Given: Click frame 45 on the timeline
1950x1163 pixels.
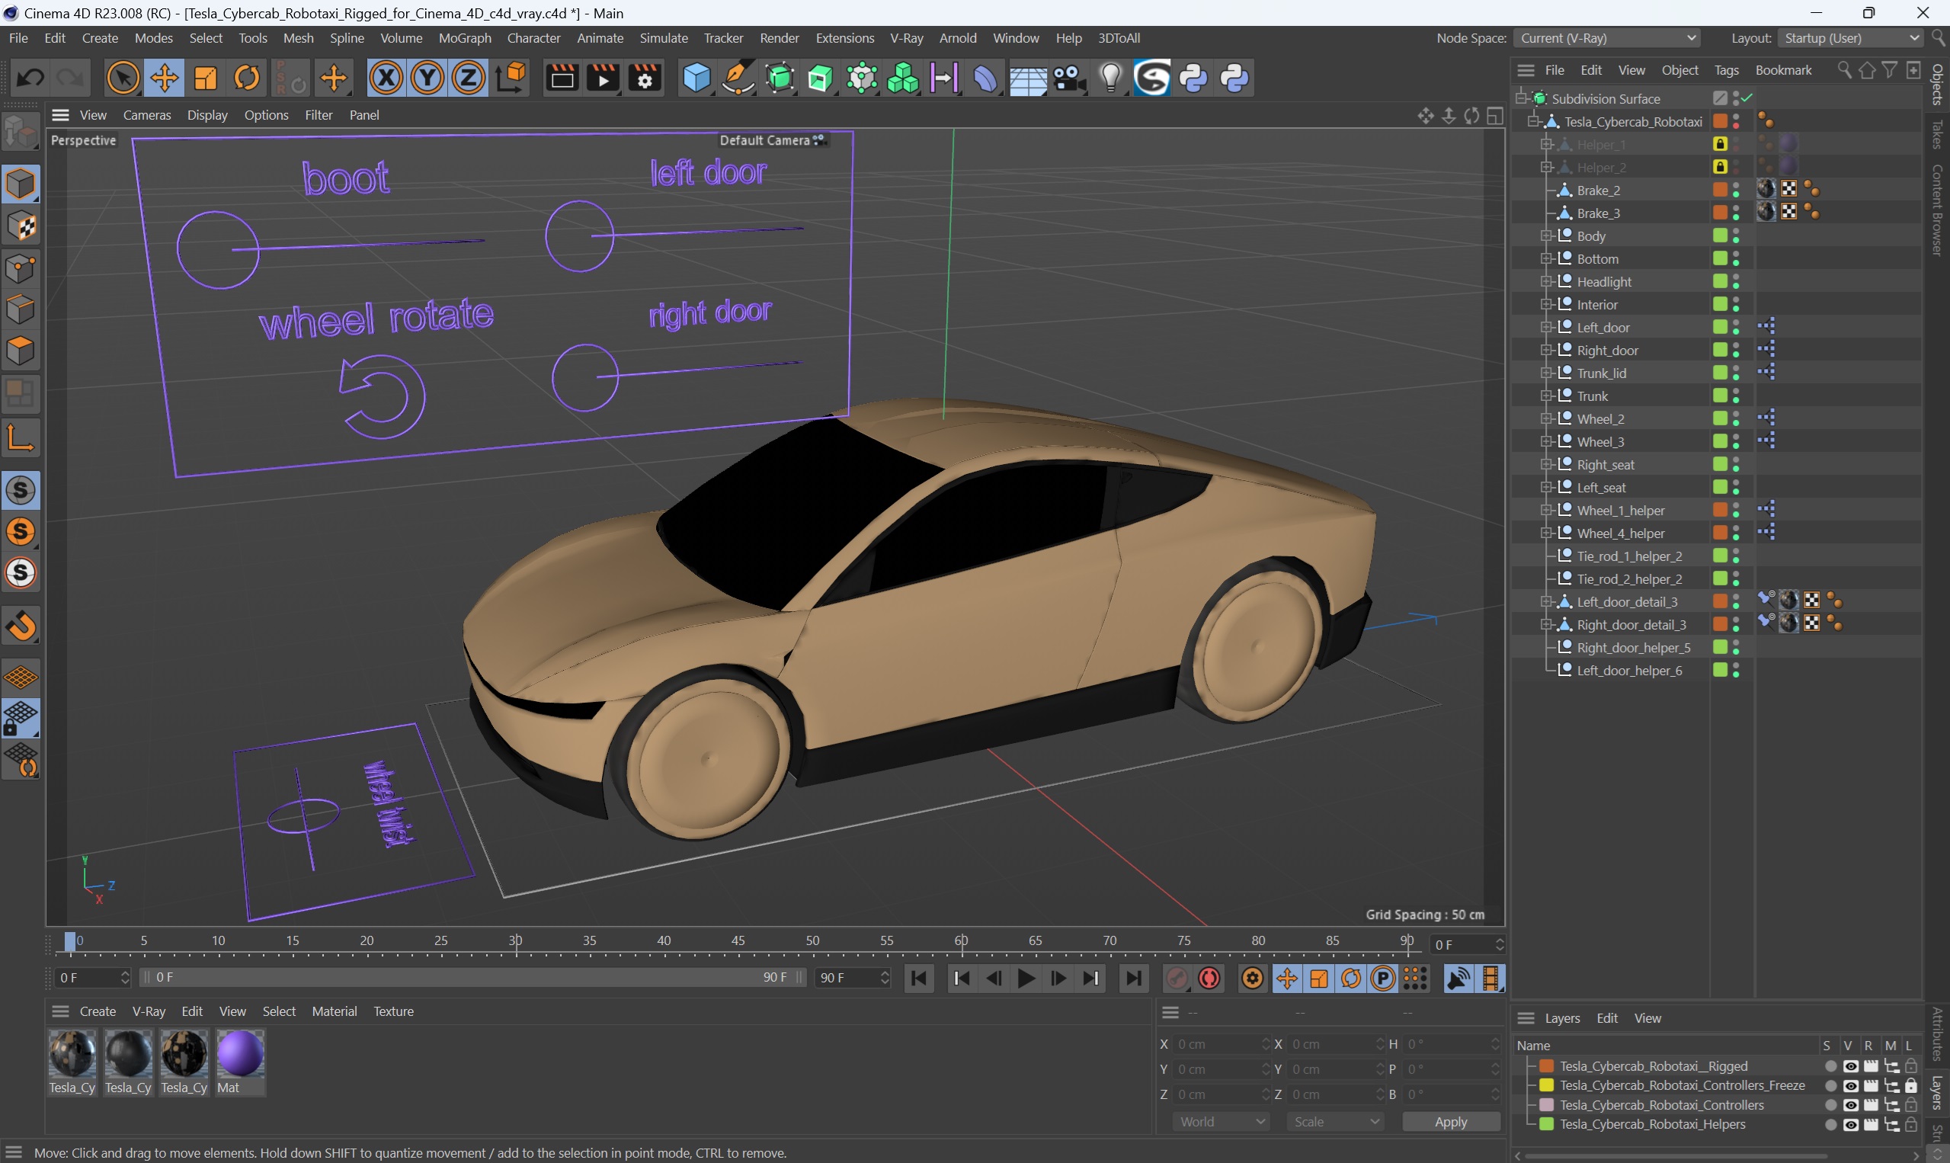Looking at the screenshot, I should (738, 941).
